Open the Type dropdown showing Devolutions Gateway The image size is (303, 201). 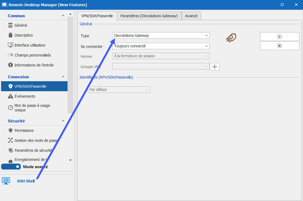click(161, 36)
